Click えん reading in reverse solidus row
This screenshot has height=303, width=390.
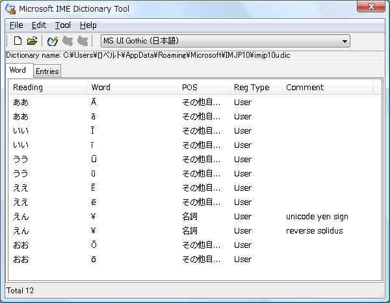[x=21, y=231]
